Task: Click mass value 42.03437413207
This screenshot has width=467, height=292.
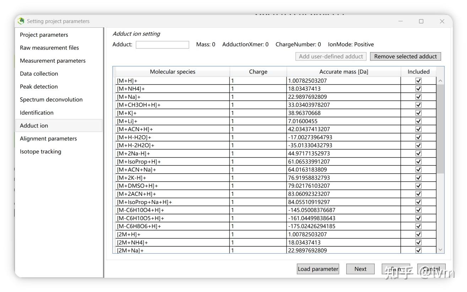Action: click(309, 129)
